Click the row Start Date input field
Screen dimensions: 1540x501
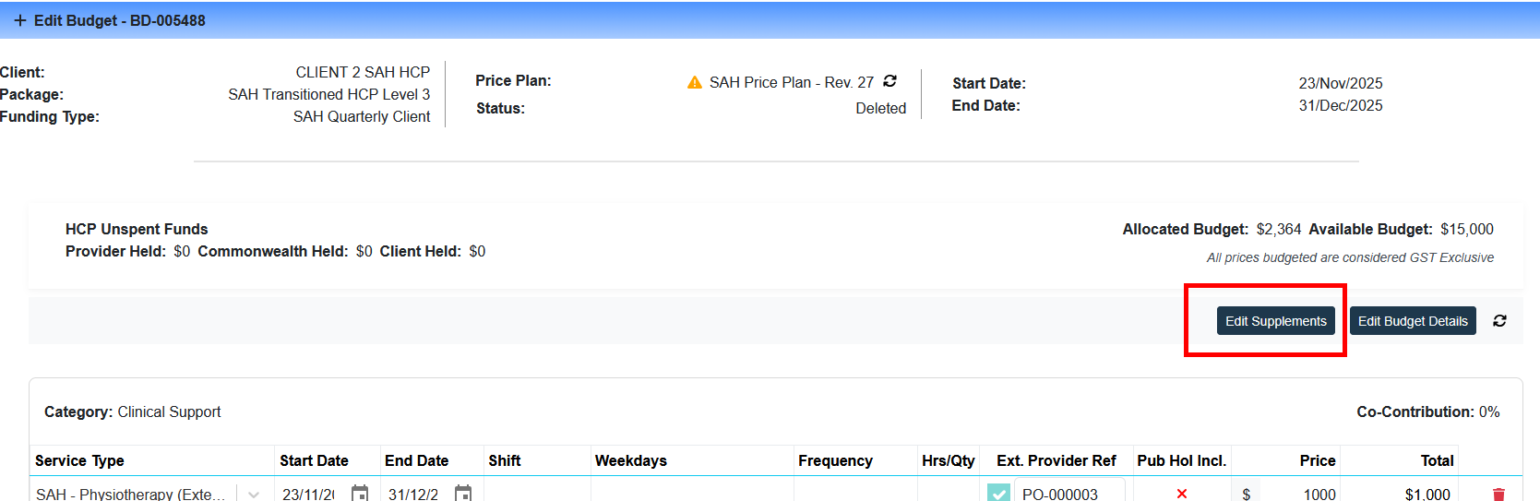click(x=309, y=494)
